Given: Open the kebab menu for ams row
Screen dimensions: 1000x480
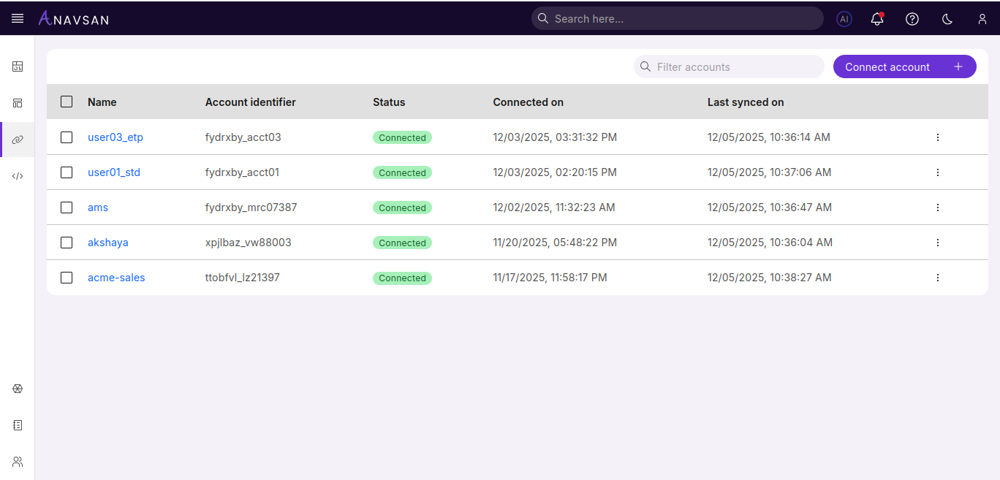Looking at the screenshot, I should (938, 207).
